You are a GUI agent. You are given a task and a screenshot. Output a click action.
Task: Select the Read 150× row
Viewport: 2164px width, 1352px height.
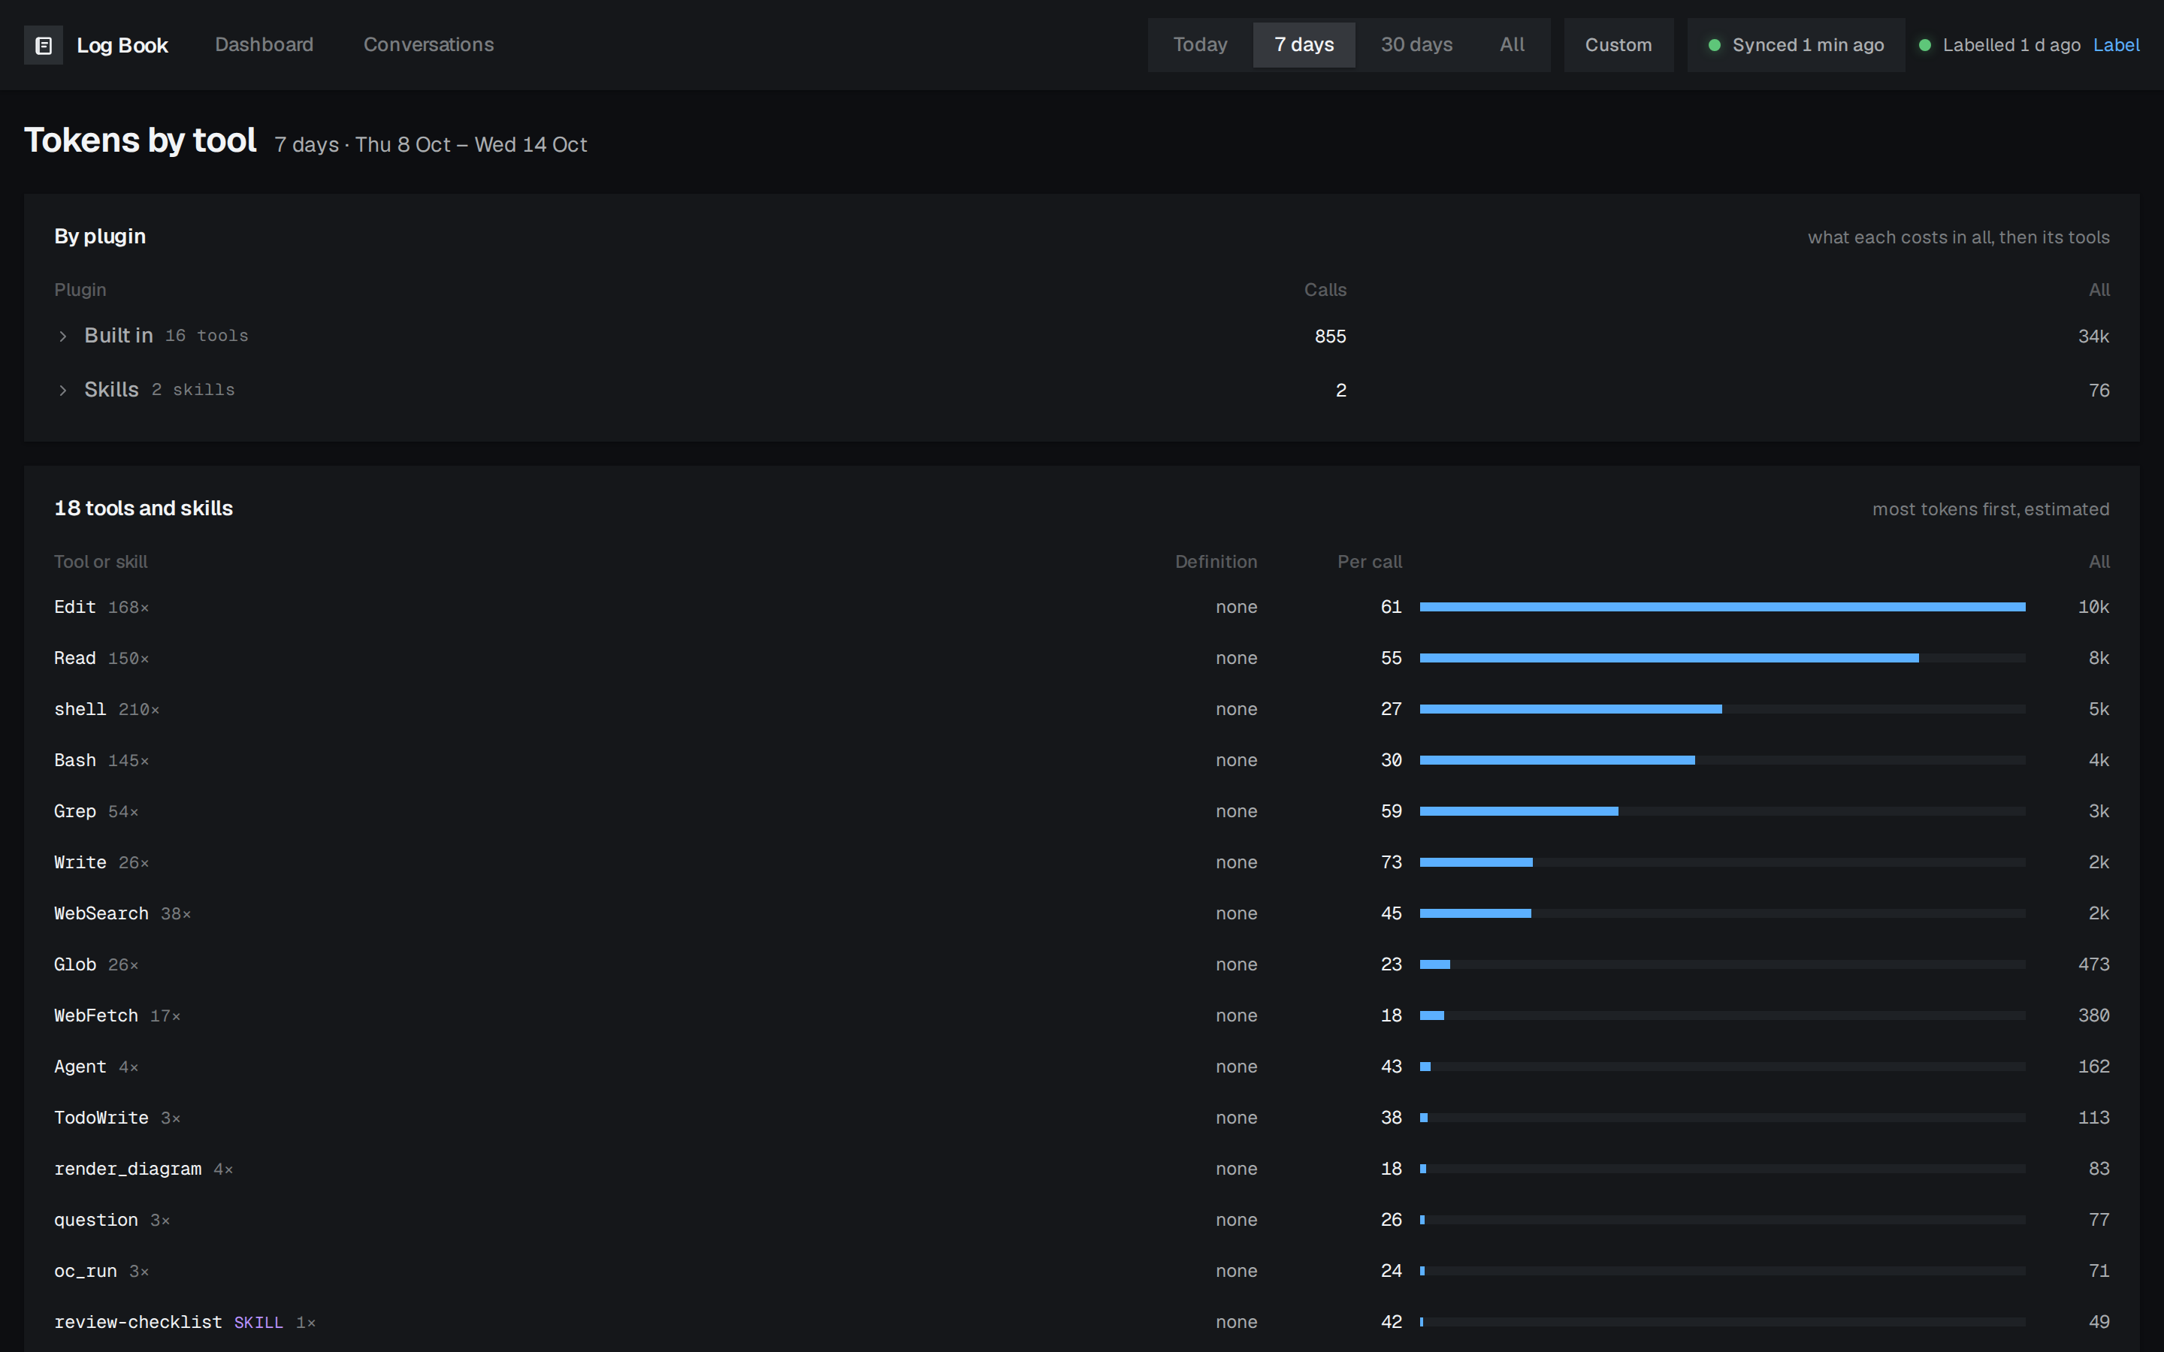tap(1082, 658)
